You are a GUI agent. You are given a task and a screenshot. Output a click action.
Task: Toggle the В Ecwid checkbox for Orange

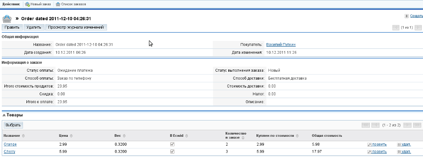172,144
